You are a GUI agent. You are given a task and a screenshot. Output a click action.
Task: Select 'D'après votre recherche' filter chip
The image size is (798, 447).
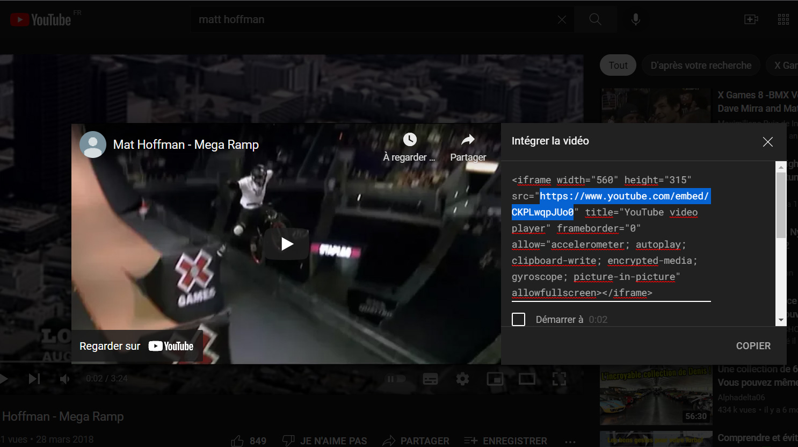701,66
